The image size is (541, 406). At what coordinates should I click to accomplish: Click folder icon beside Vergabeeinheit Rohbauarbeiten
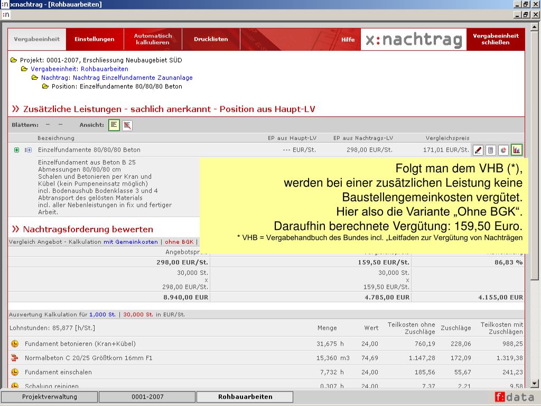24,69
